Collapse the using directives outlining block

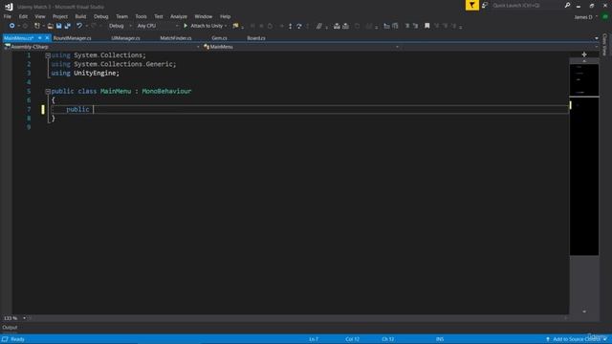coord(48,55)
